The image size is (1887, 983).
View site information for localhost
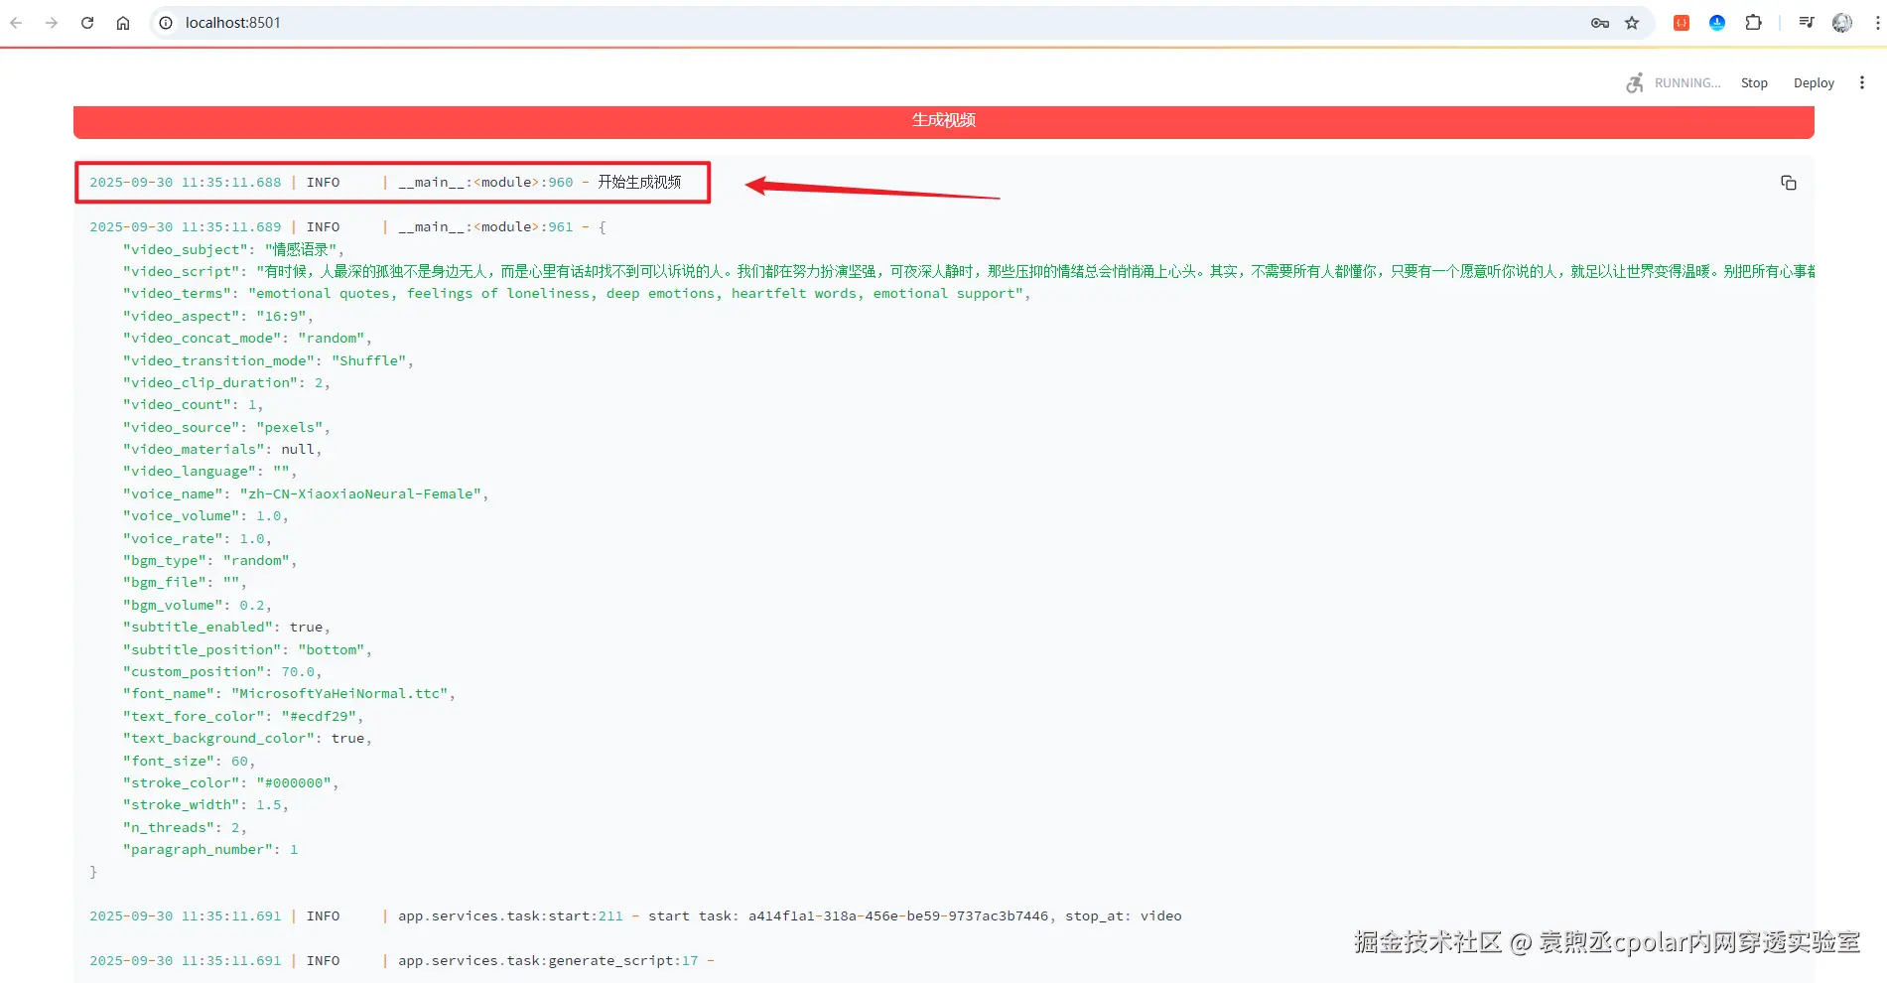(166, 23)
